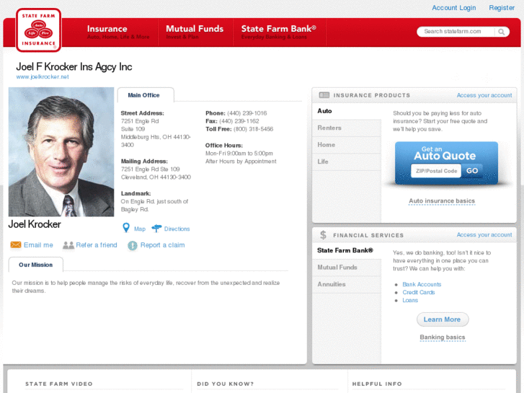Image resolution: width=524 pixels, height=393 pixels.
Task: Select the Our Mission tab
Action: point(36,265)
